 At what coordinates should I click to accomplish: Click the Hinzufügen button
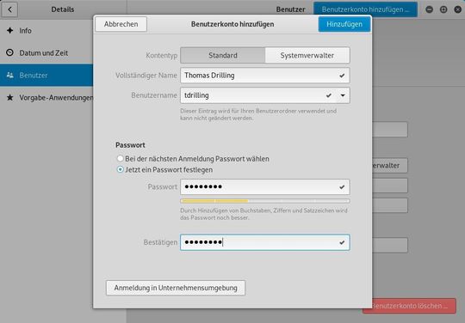click(x=344, y=24)
